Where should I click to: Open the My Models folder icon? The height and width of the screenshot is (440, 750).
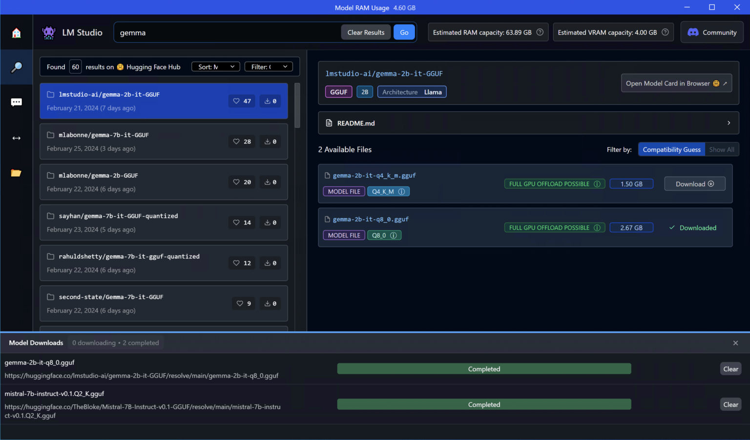point(16,173)
